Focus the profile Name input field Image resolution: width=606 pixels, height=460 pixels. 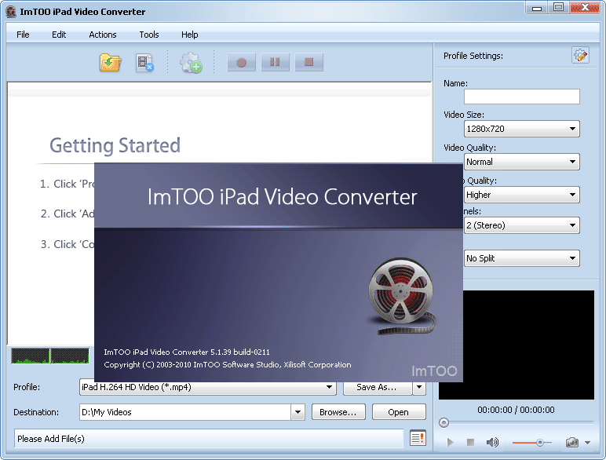[x=522, y=97]
